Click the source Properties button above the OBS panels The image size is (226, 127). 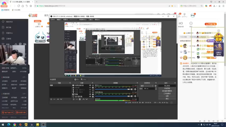click(x=77, y=80)
